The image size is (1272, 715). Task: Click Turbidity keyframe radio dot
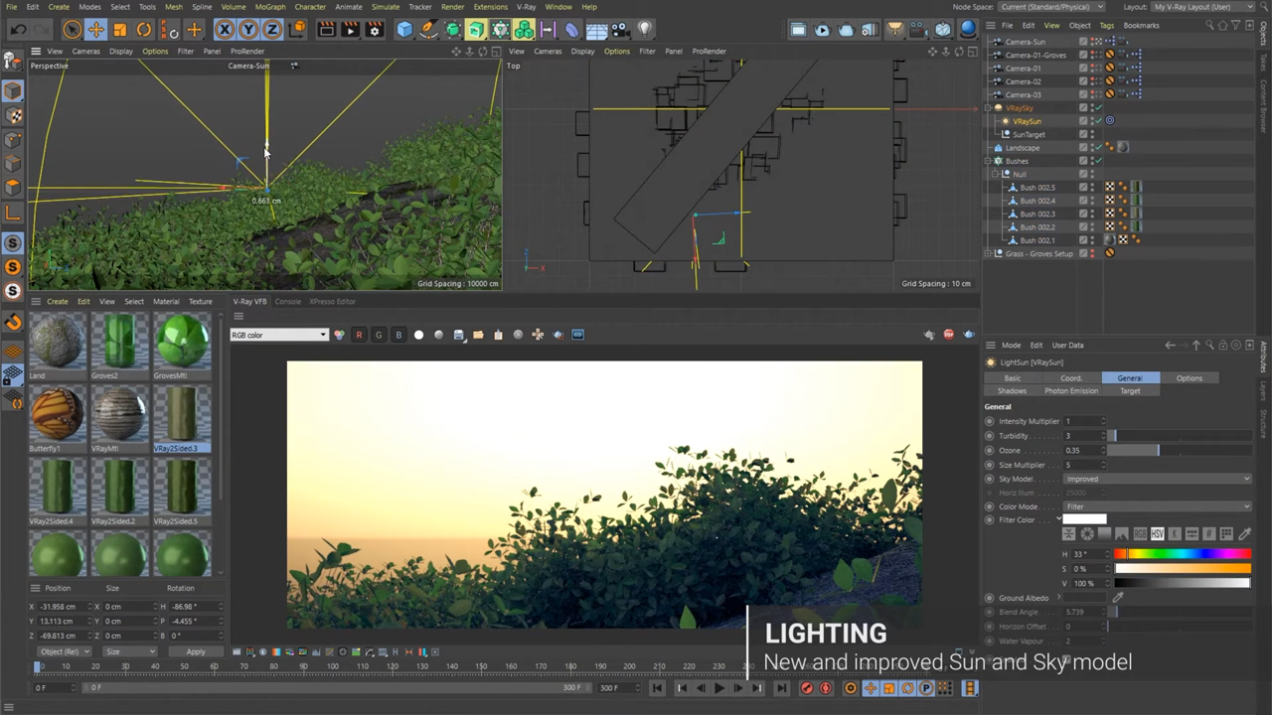tap(989, 436)
